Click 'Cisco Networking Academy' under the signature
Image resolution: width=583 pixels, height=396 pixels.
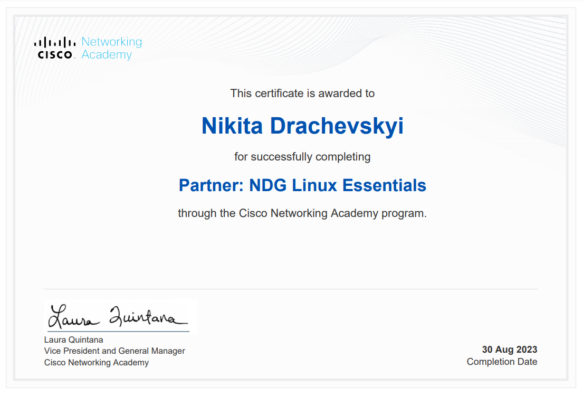(97, 363)
